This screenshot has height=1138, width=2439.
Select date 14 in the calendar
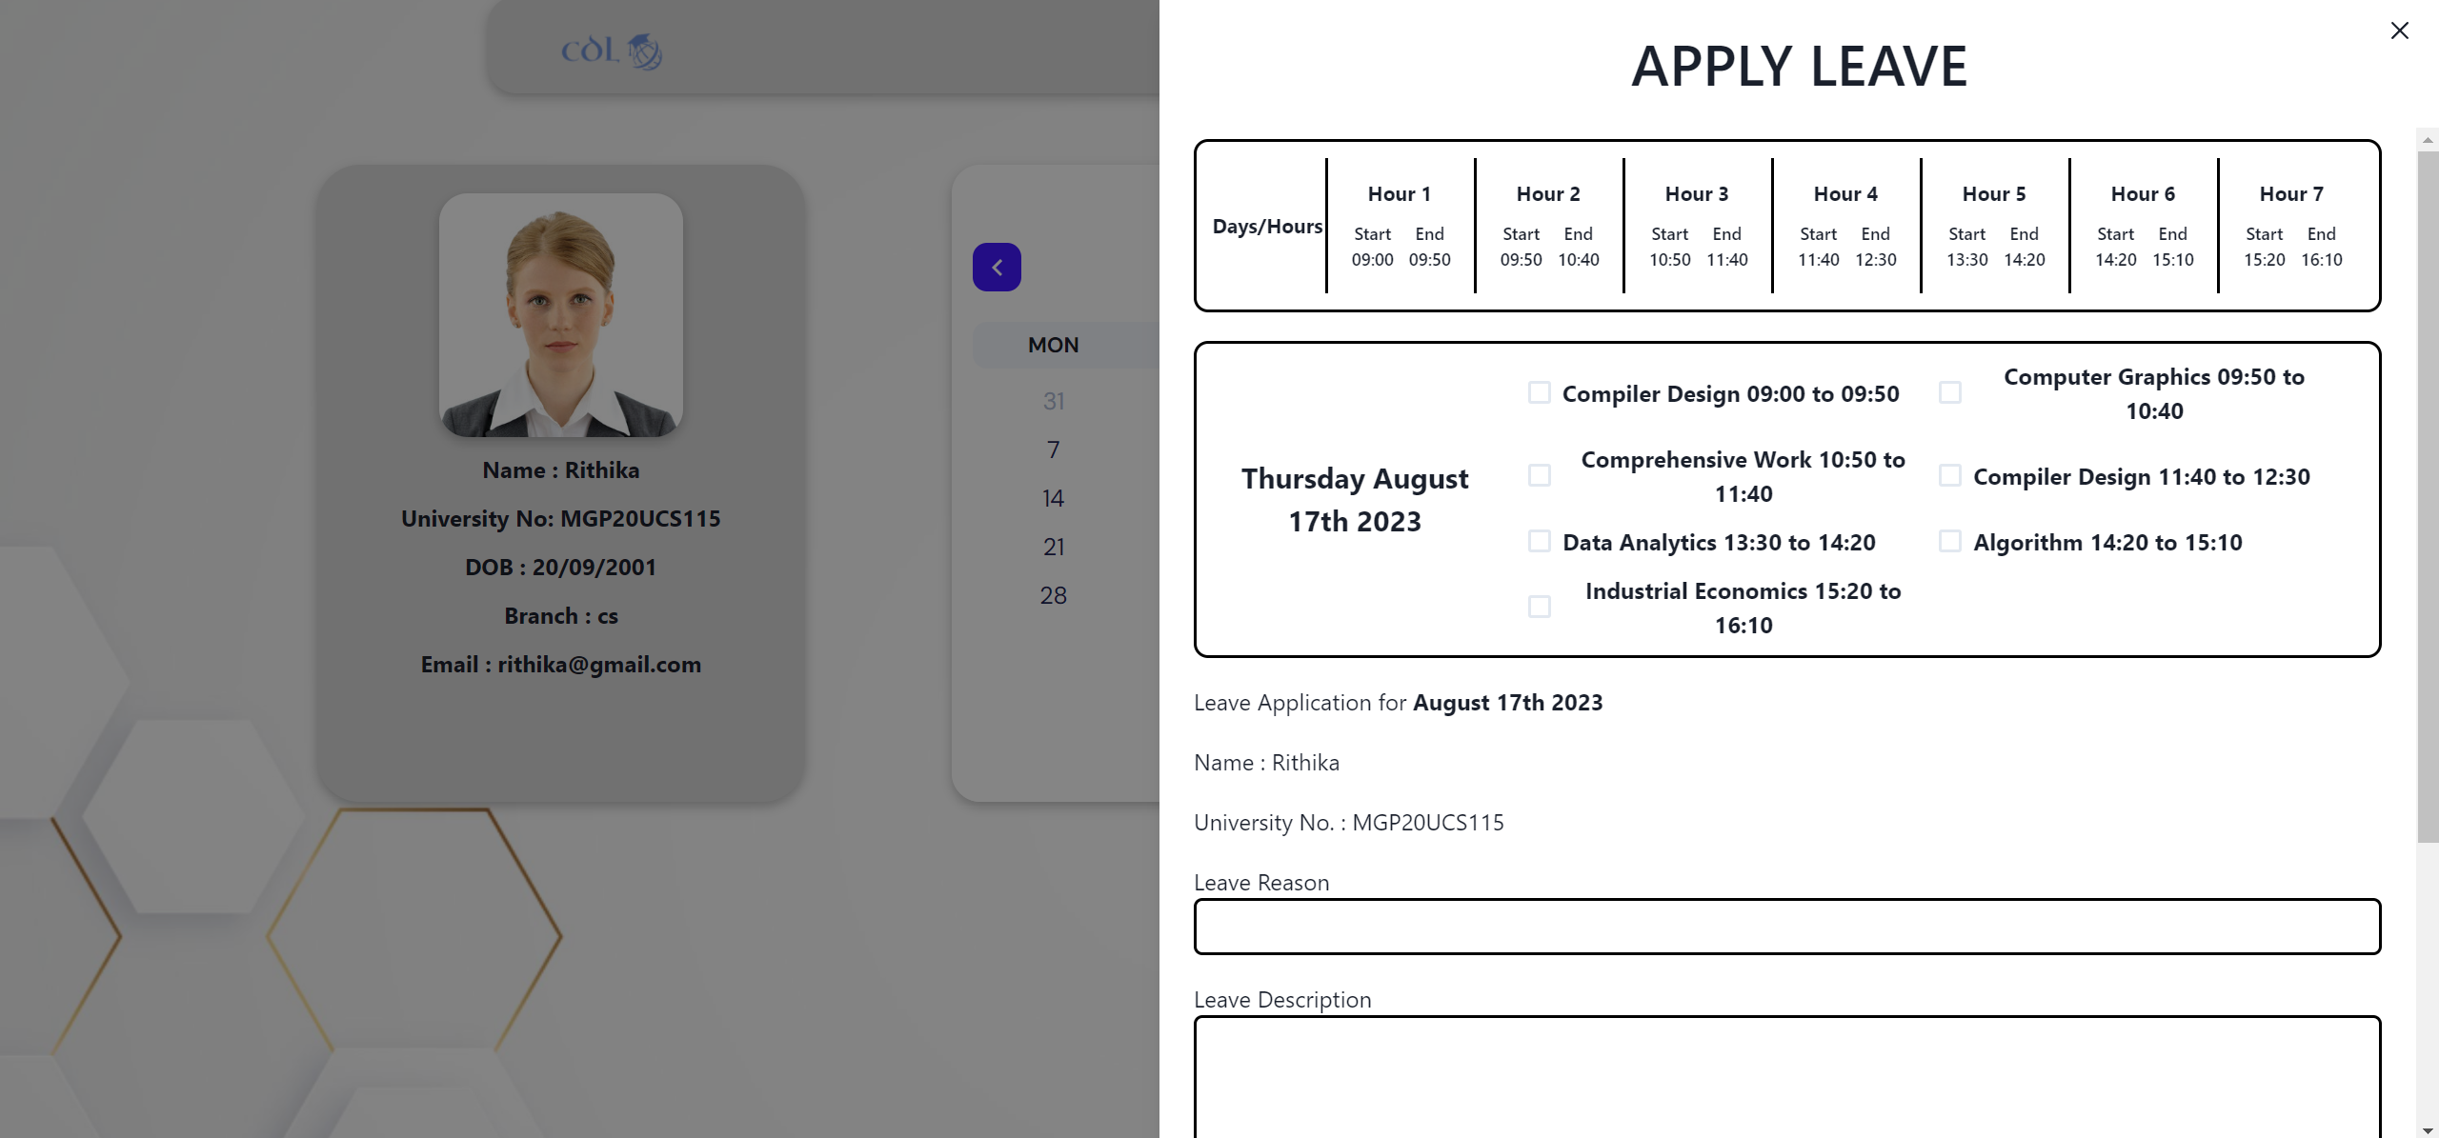click(1053, 498)
